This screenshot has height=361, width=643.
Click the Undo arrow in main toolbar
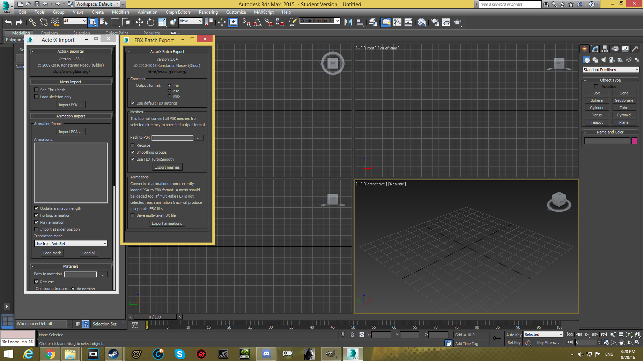(x=8, y=22)
